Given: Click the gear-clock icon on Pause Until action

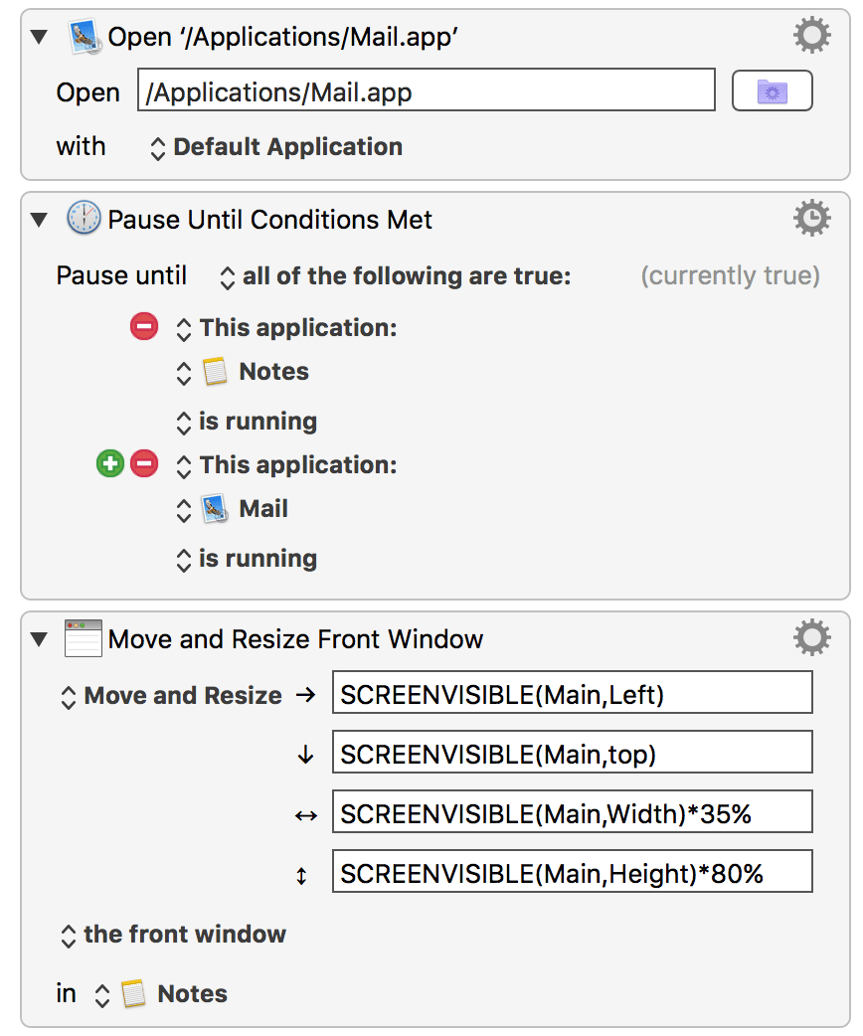Looking at the screenshot, I should pyautogui.click(x=811, y=219).
